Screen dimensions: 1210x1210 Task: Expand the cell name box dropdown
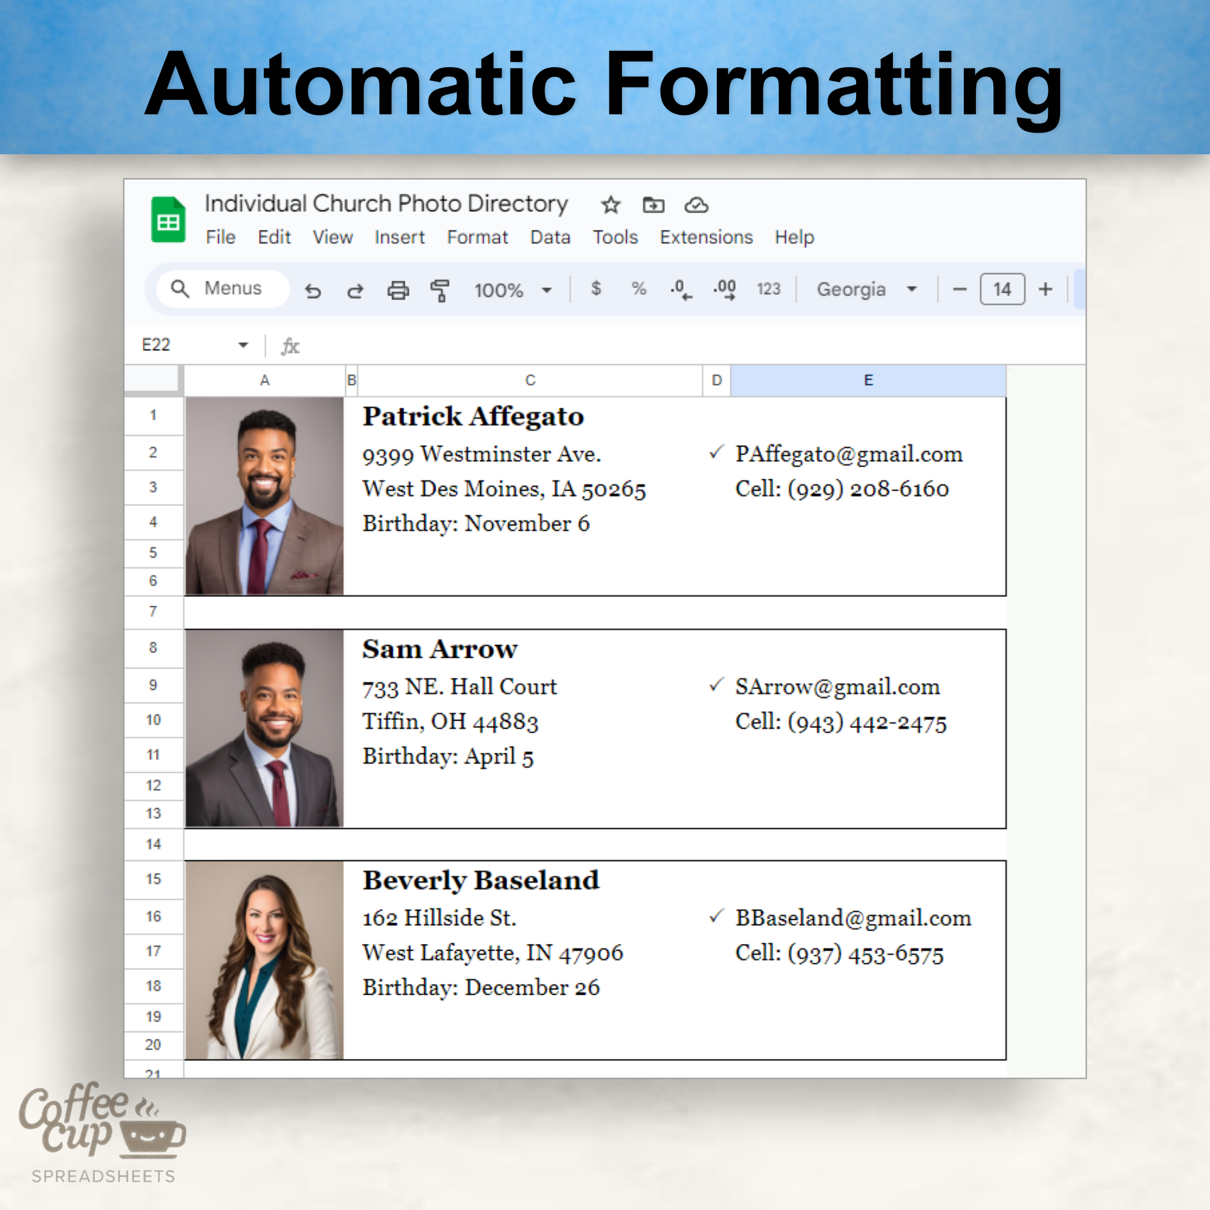[x=243, y=344]
